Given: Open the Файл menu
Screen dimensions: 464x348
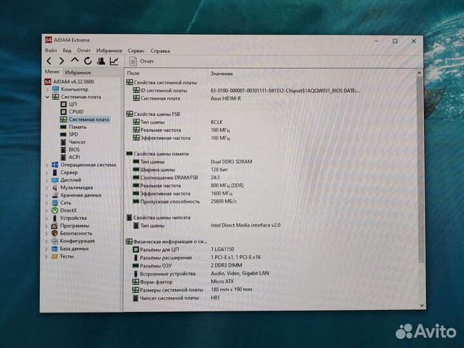Looking at the screenshot, I should coord(51,50).
